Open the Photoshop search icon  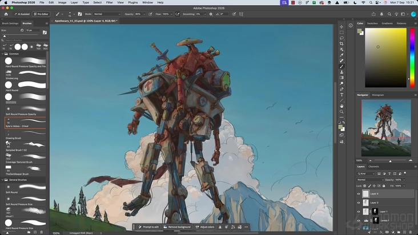(x=389, y=14)
